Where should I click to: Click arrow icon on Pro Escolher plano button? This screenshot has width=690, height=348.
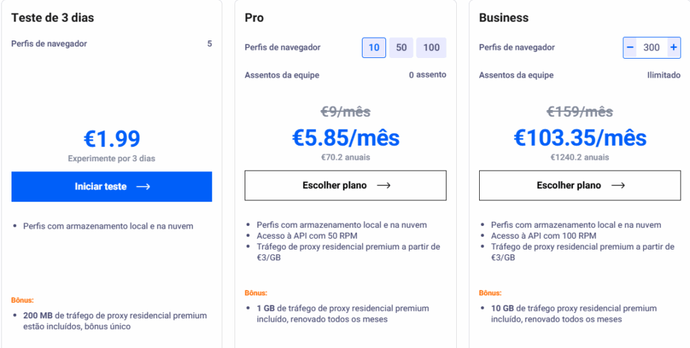[383, 185]
